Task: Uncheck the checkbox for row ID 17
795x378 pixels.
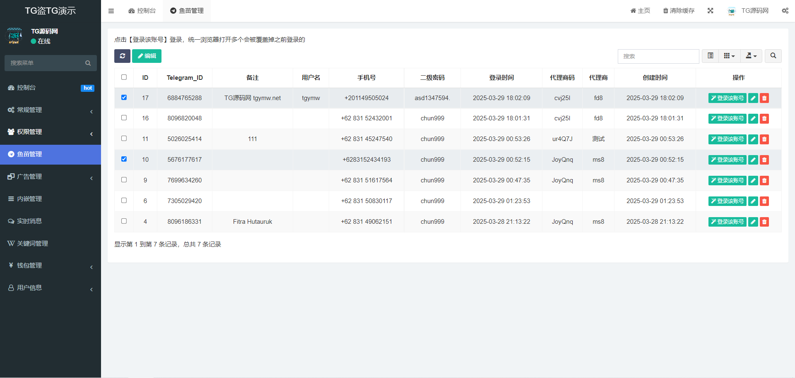Action: 124,98
